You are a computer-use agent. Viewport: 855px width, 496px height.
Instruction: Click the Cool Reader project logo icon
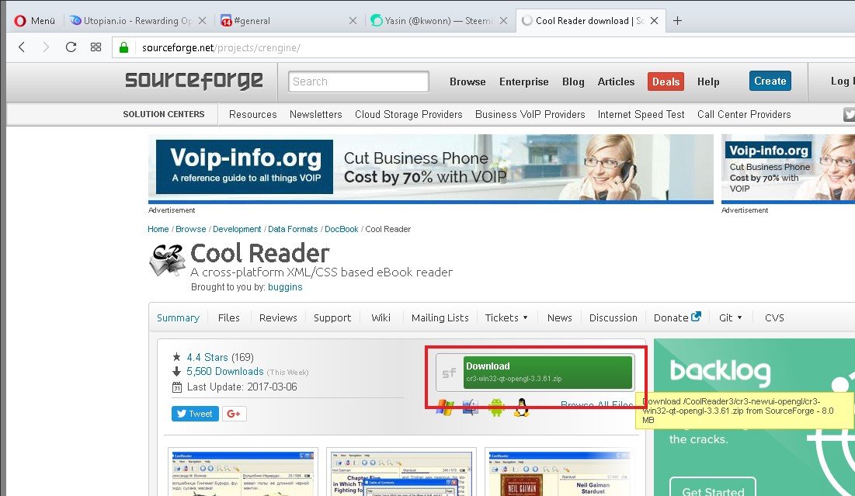(167, 260)
